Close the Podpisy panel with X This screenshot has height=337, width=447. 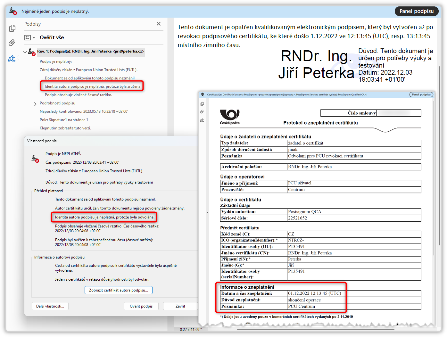pyautogui.click(x=159, y=24)
